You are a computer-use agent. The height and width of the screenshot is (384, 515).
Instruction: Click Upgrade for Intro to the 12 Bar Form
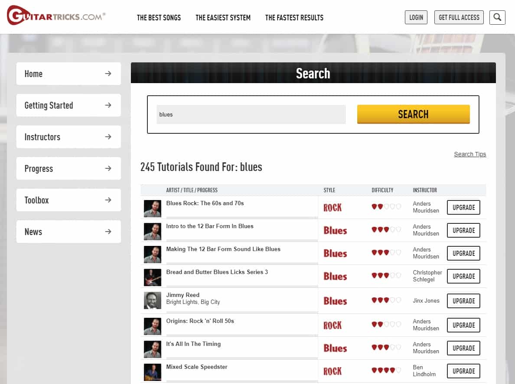coord(463,230)
